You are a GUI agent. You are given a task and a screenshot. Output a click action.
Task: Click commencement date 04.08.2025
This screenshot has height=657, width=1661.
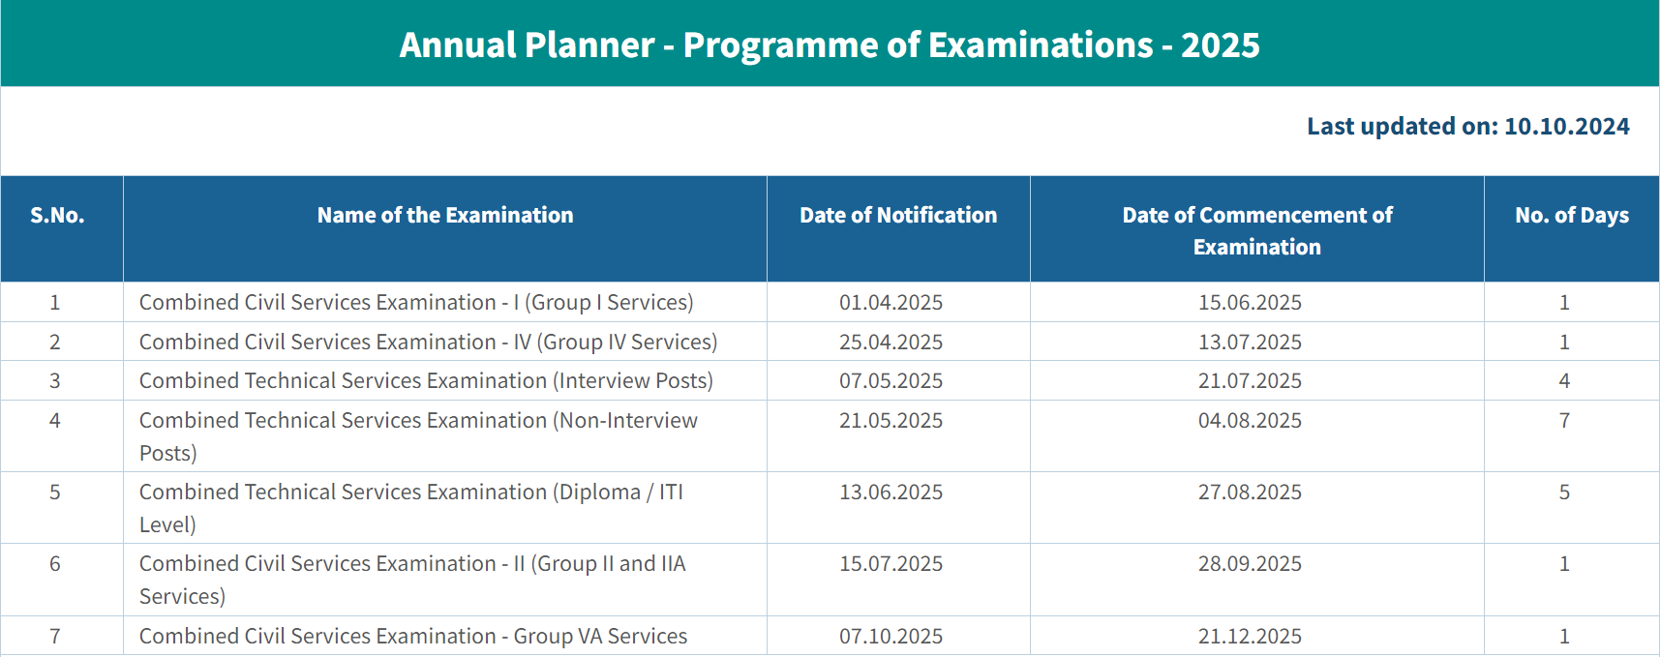tap(1250, 420)
